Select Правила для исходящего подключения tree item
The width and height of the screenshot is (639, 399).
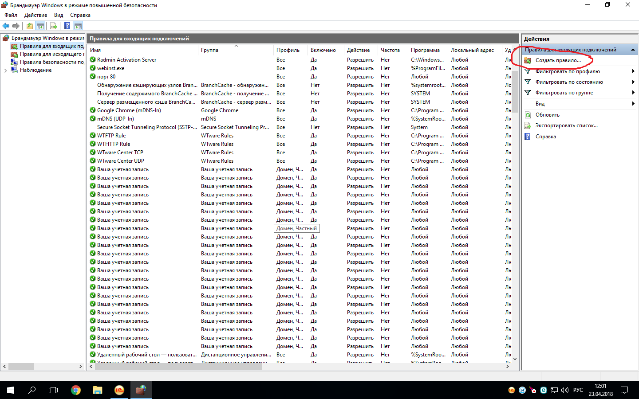[51, 54]
